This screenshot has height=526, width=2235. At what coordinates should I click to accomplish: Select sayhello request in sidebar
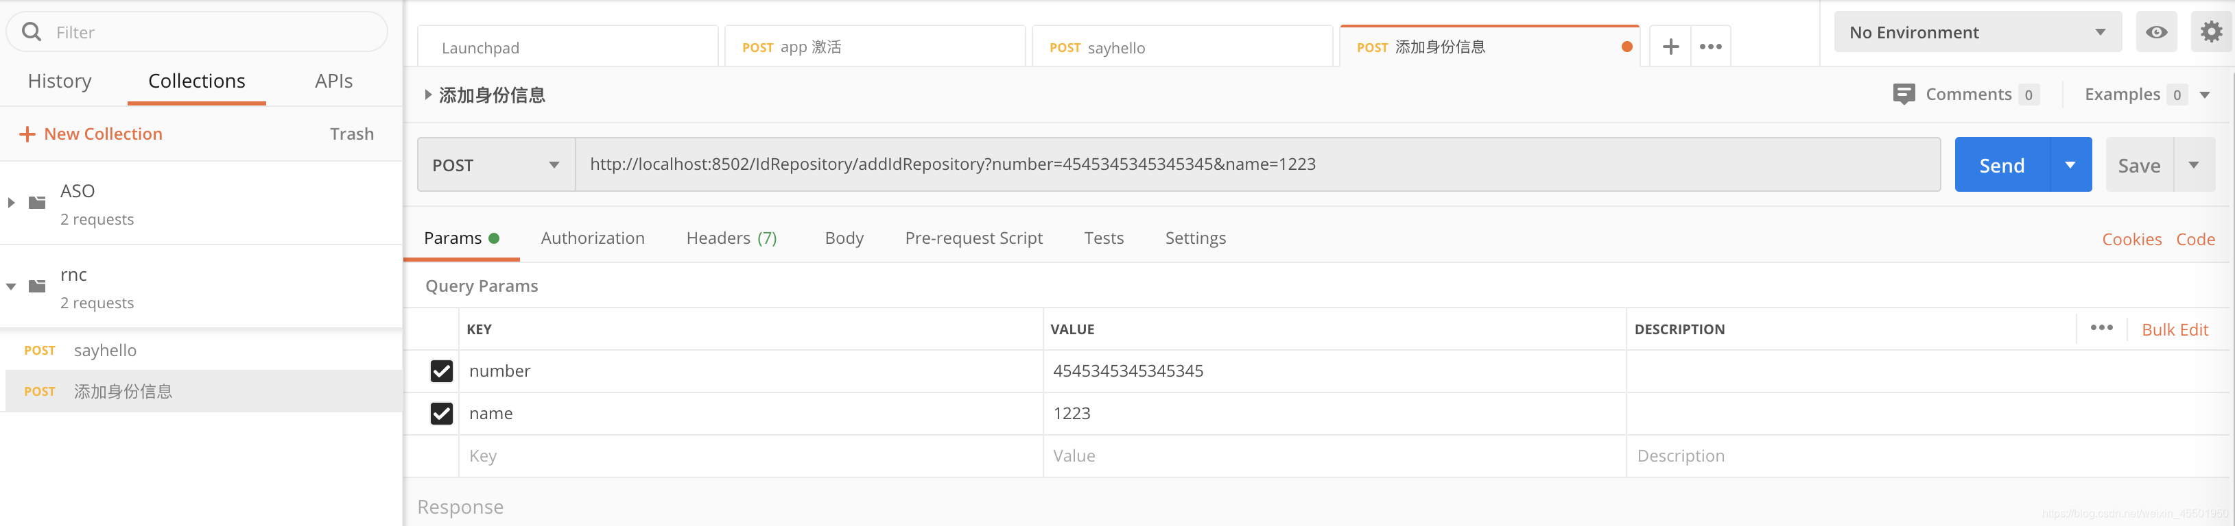[x=201, y=350]
